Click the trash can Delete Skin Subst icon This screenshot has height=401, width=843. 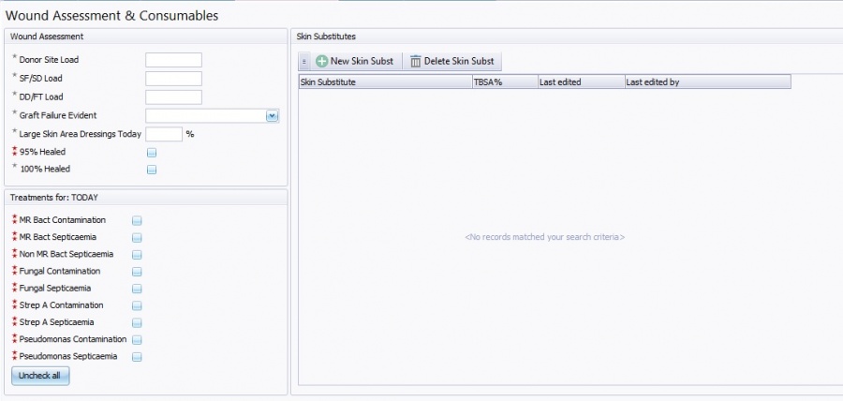tap(416, 61)
